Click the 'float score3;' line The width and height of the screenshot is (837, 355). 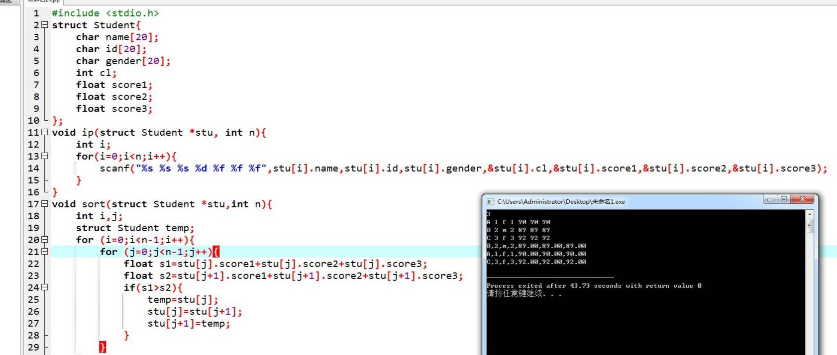114,108
